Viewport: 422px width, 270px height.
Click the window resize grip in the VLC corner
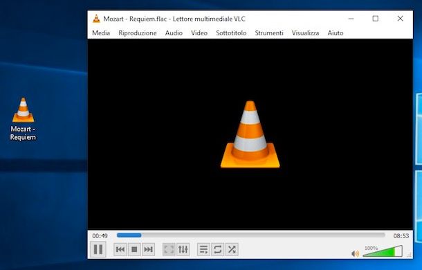410,255
